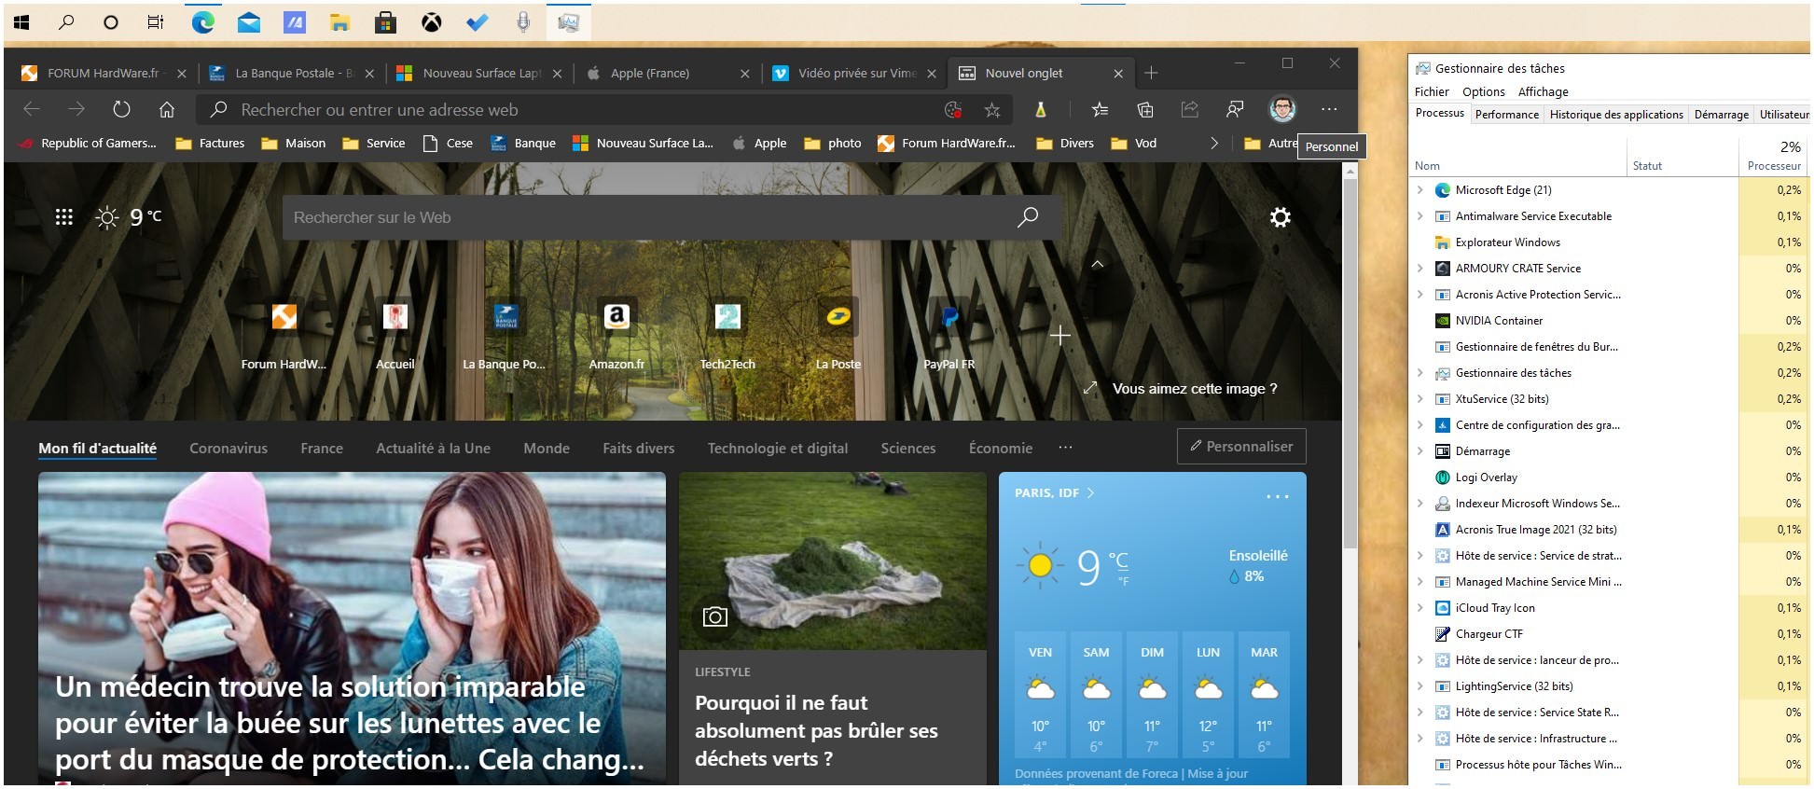Image resolution: width=1814 pixels, height=789 pixels.
Task: Click the star icon inside the address bar
Action: pos(992,110)
